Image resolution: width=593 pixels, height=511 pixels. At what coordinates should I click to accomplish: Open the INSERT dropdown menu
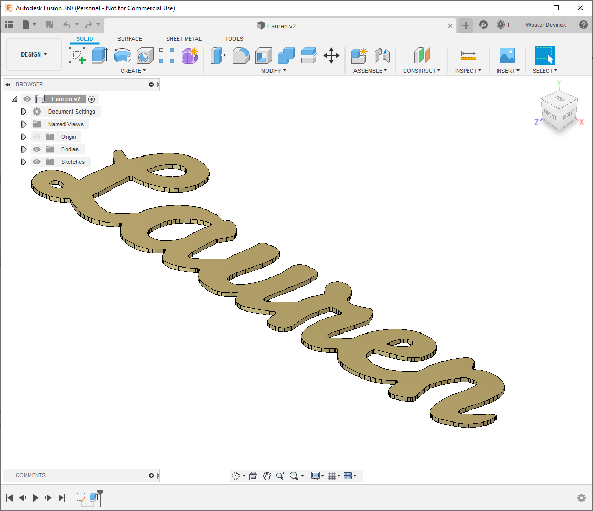508,71
